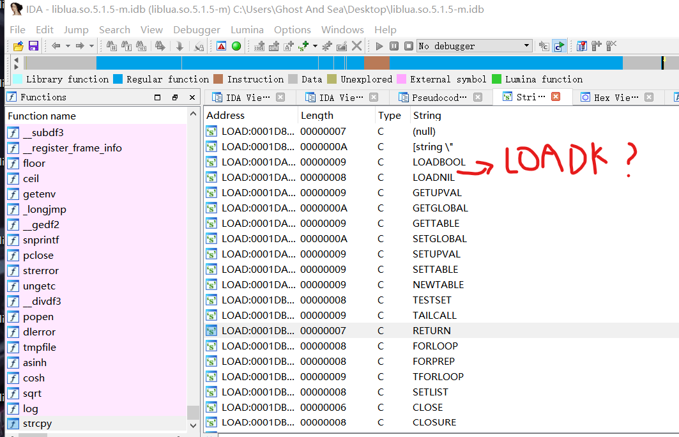
Task: Click the brown Instruction segment in navigation band
Action: (376, 63)
